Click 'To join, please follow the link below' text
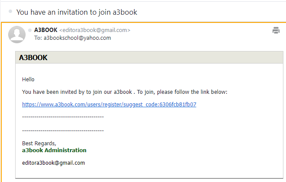 tap(182, 92)
